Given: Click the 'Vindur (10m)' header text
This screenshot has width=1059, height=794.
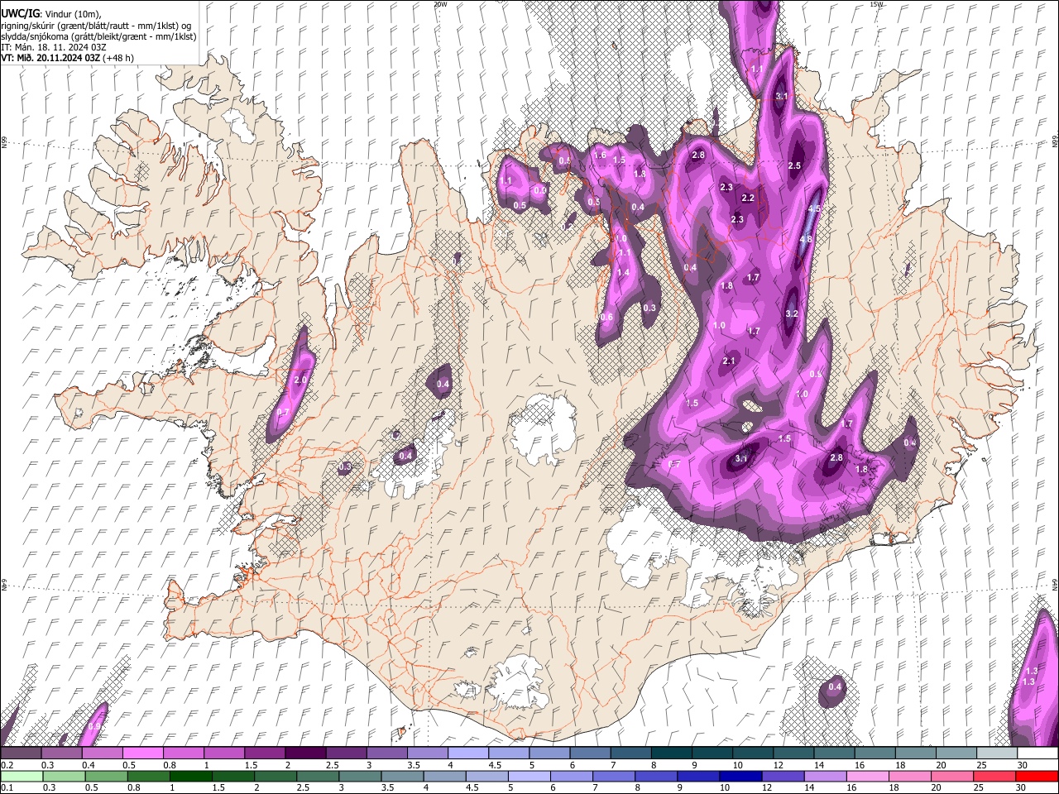Looking at the screenshot, I should click(x=73, y=14).
